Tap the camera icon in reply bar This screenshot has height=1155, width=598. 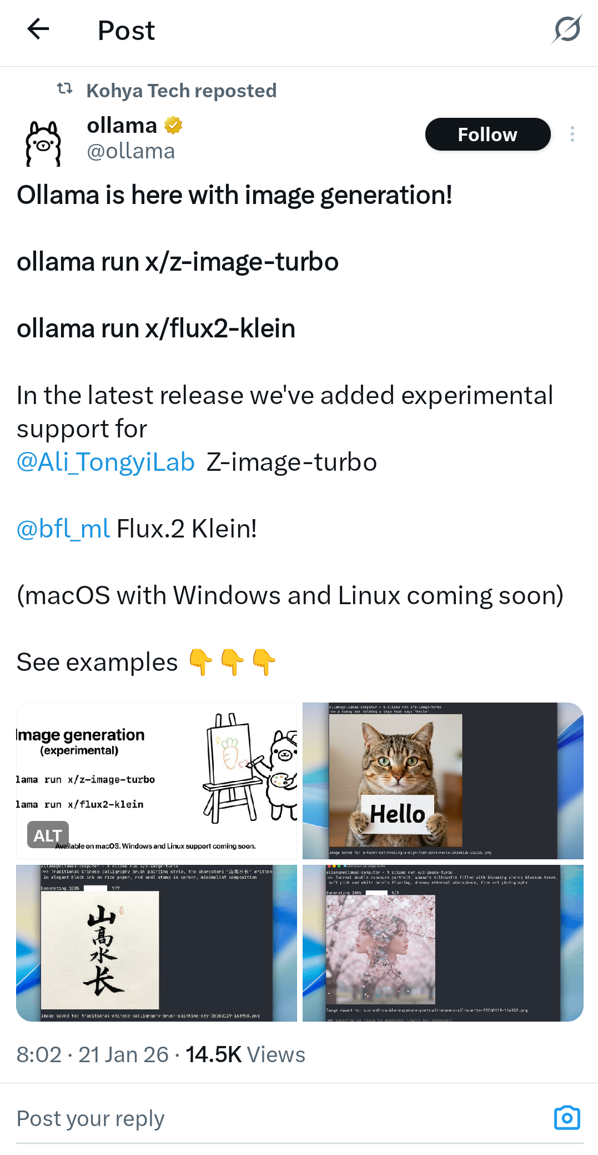point(567,1118)
